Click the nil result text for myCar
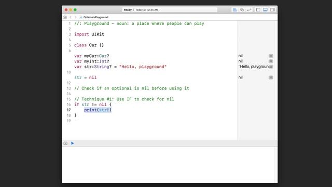This screenshot has height=187, width=332. click(x=240, y=56)
